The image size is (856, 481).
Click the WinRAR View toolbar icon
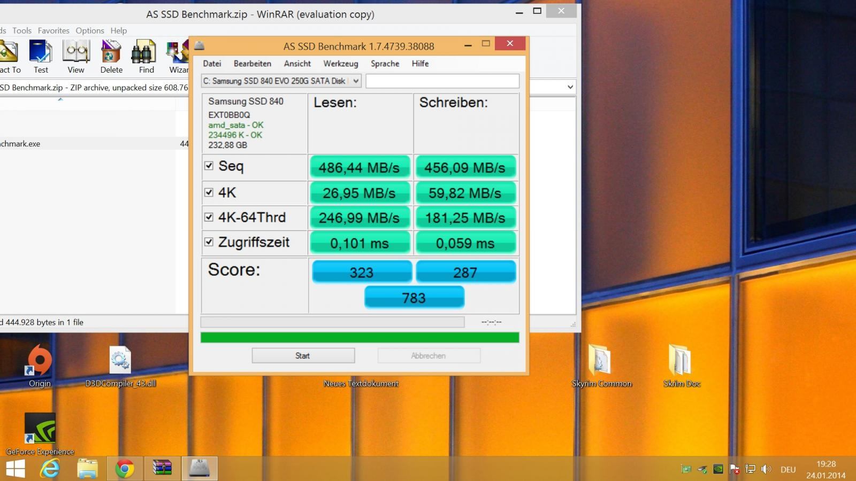pos(76,51)
